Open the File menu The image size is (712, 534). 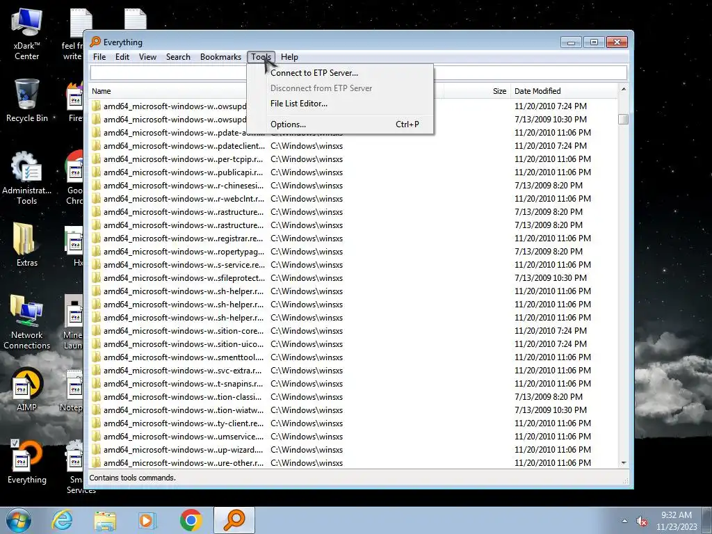point(99,57)
